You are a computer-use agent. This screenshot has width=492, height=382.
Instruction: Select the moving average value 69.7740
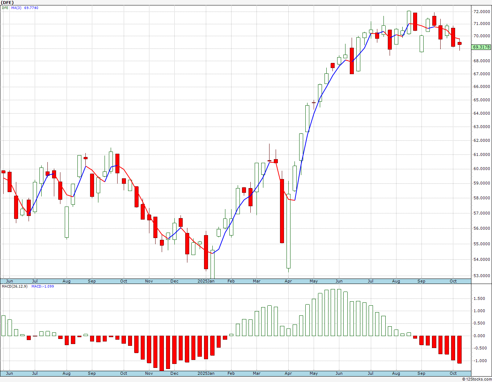tap(31, 8)
